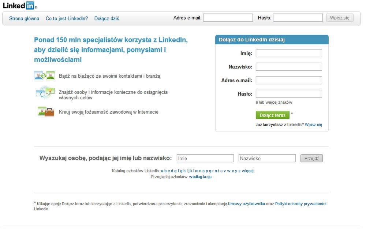This screenshot has height=229, width=366.
Task: Focus the join form Hasło field
Action: click(x=289, y=94)
